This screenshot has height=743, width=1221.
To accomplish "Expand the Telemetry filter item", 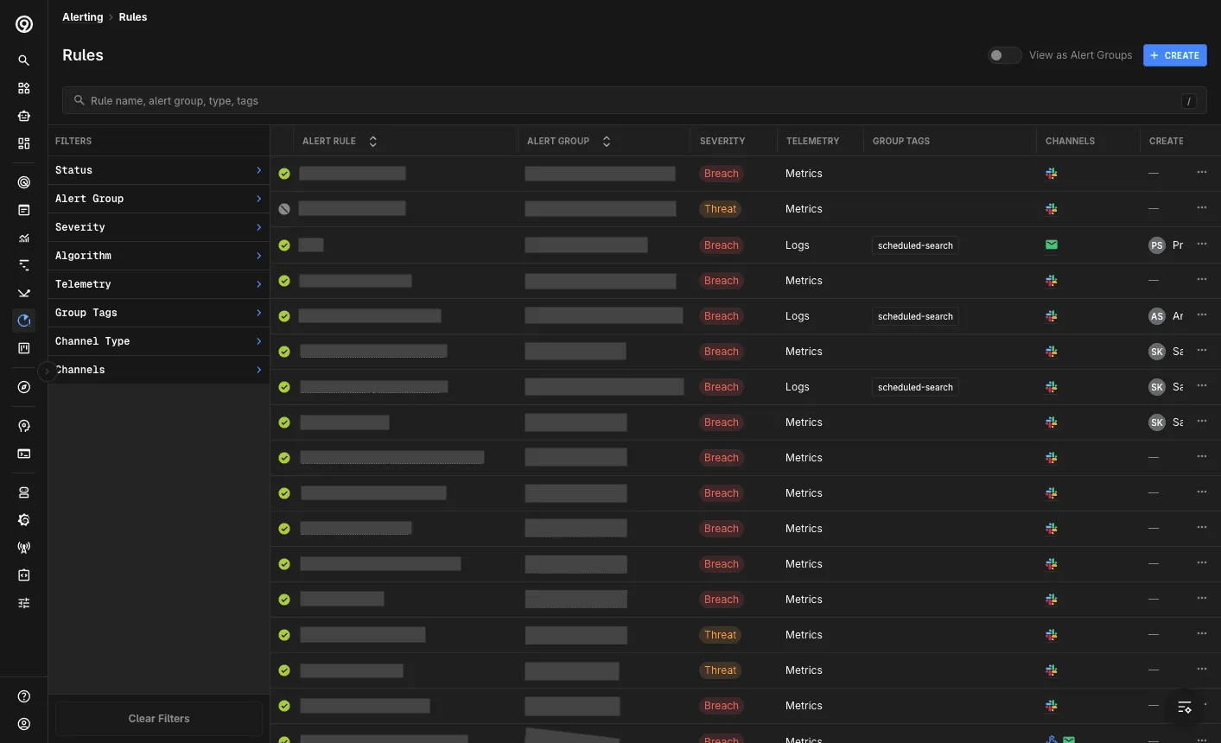I will point(159,284).
